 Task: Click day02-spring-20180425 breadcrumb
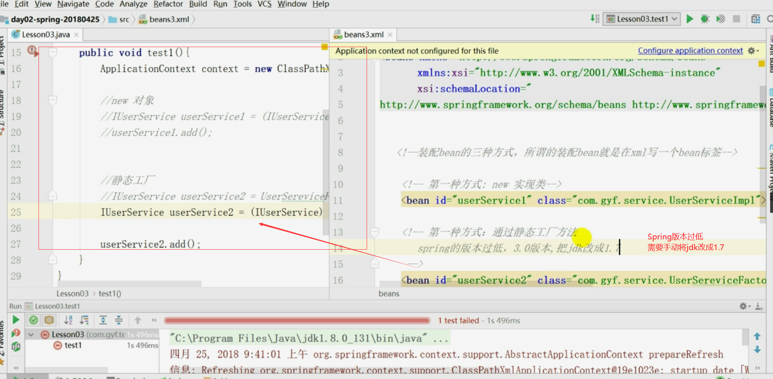(x=55, y=19)
